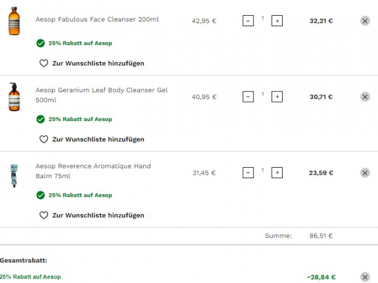Increase quantity of Geranium Leaf Body Cleanser
The height and width of the screenshot is (283, 378).
277,97
